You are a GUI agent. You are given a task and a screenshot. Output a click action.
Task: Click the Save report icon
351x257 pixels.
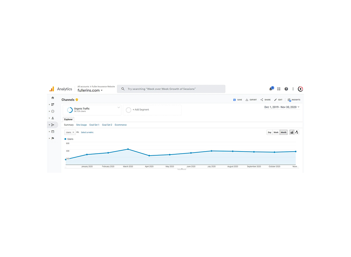[x=234, y=99]
